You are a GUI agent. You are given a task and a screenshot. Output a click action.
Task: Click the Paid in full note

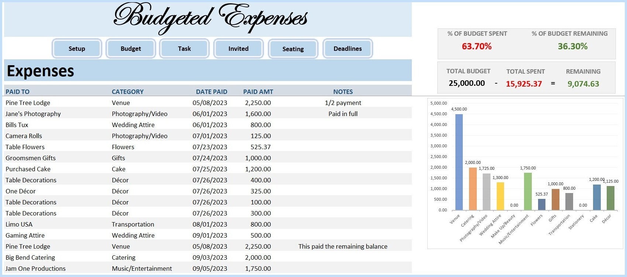click(x=343, y=114)
